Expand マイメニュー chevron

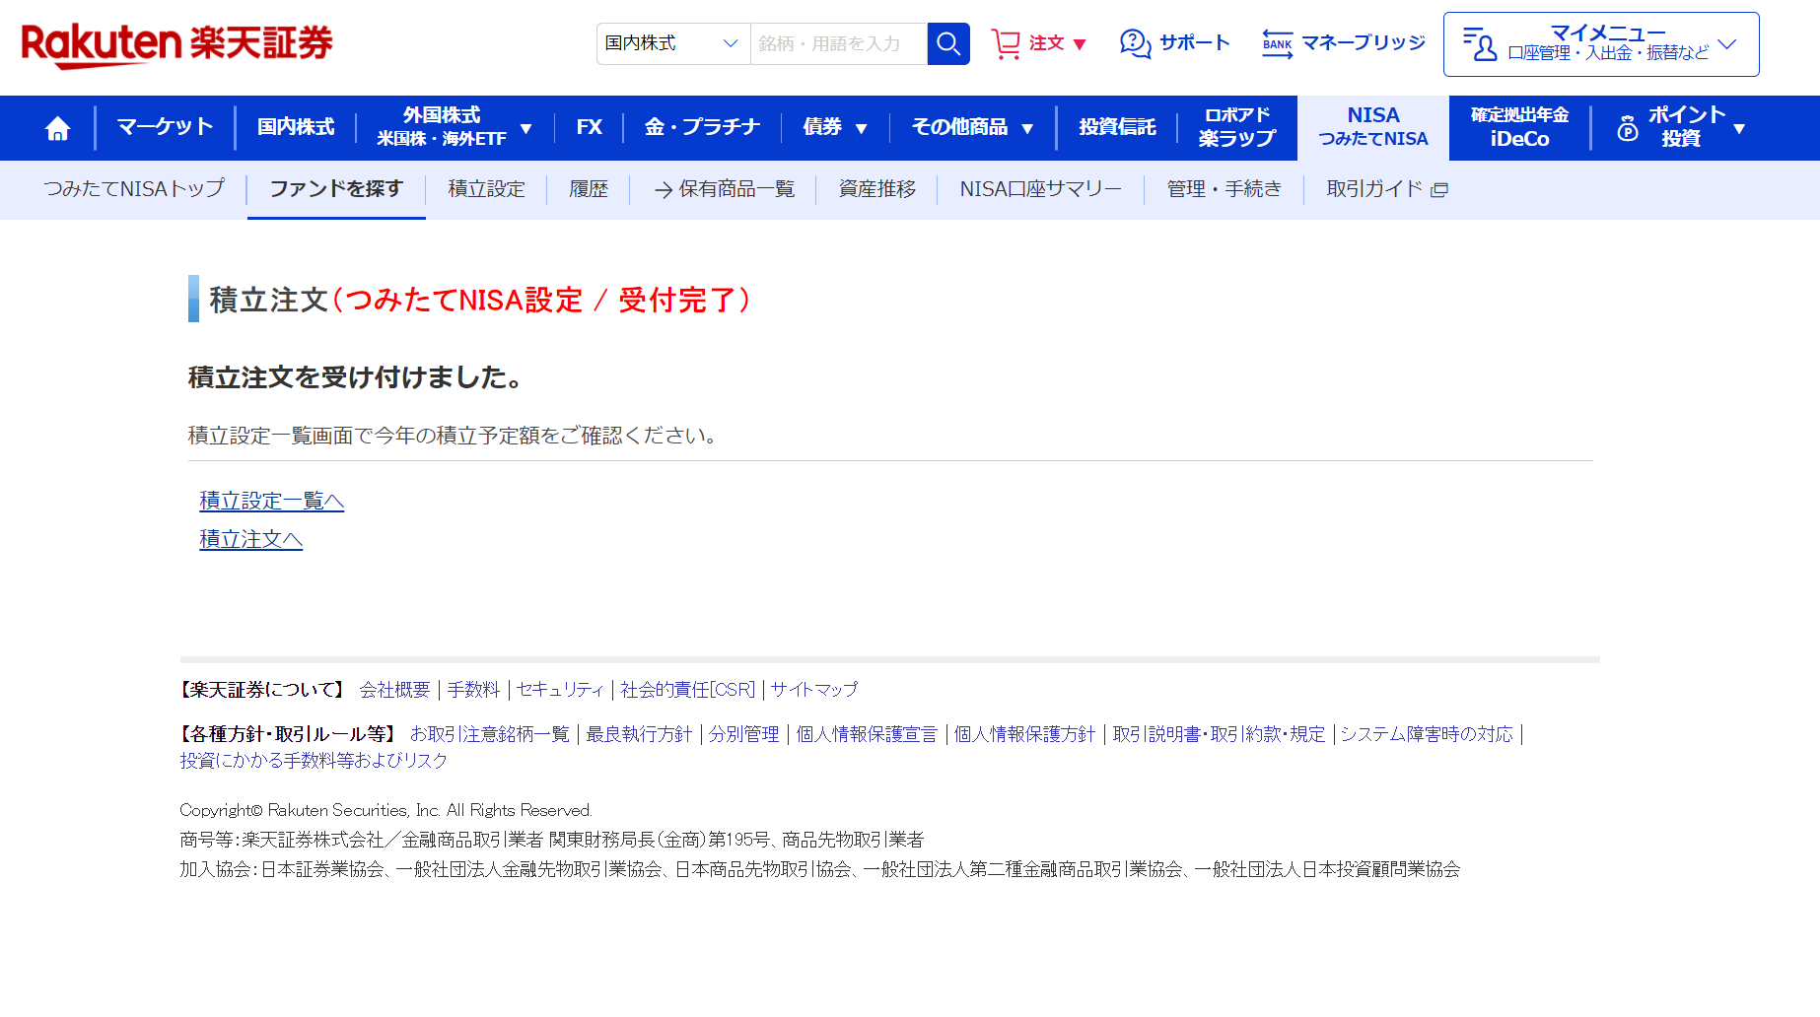point(1726,44)
